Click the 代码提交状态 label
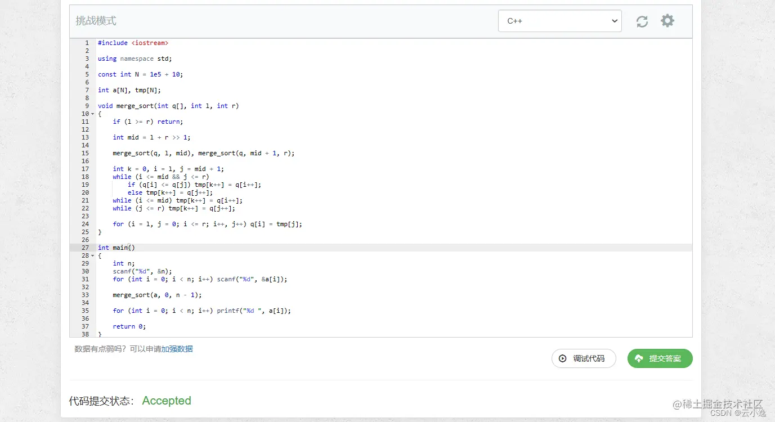 (x=102, y=401)
